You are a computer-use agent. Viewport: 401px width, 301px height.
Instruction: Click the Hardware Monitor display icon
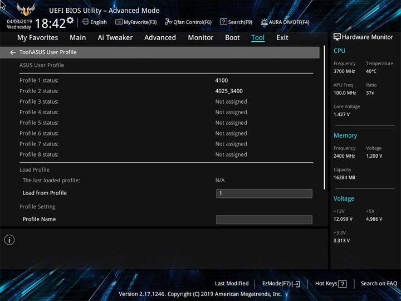(337, 37)
